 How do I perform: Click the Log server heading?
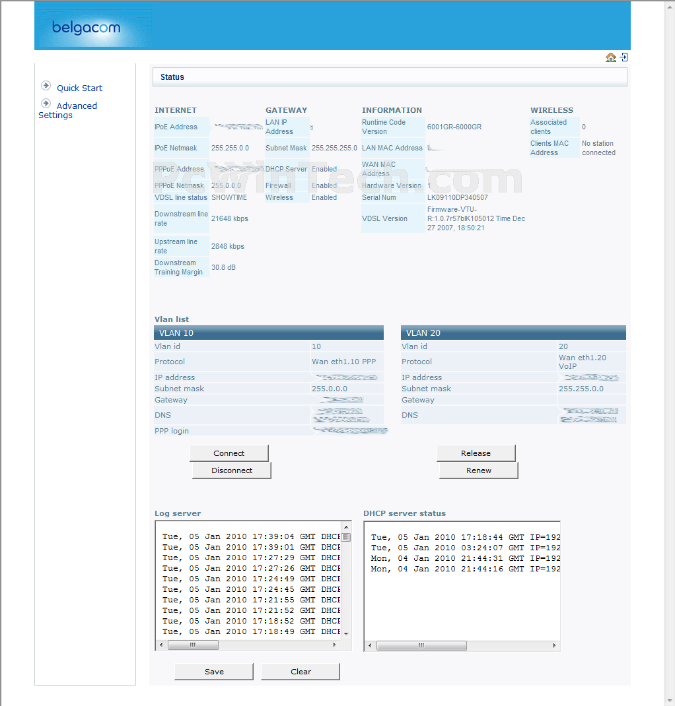tap(178, 513)
